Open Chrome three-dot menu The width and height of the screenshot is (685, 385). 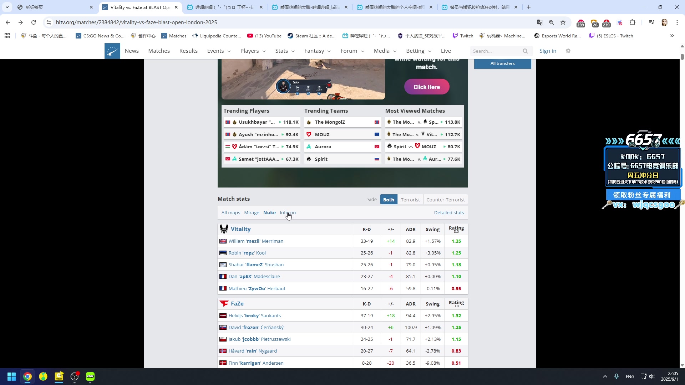[677, 22]
